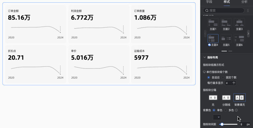Click the monitor icon by 单行指标块组个数
Viewport: 253px width, 128px height.
pyautogui.click(x=204, y=72)
